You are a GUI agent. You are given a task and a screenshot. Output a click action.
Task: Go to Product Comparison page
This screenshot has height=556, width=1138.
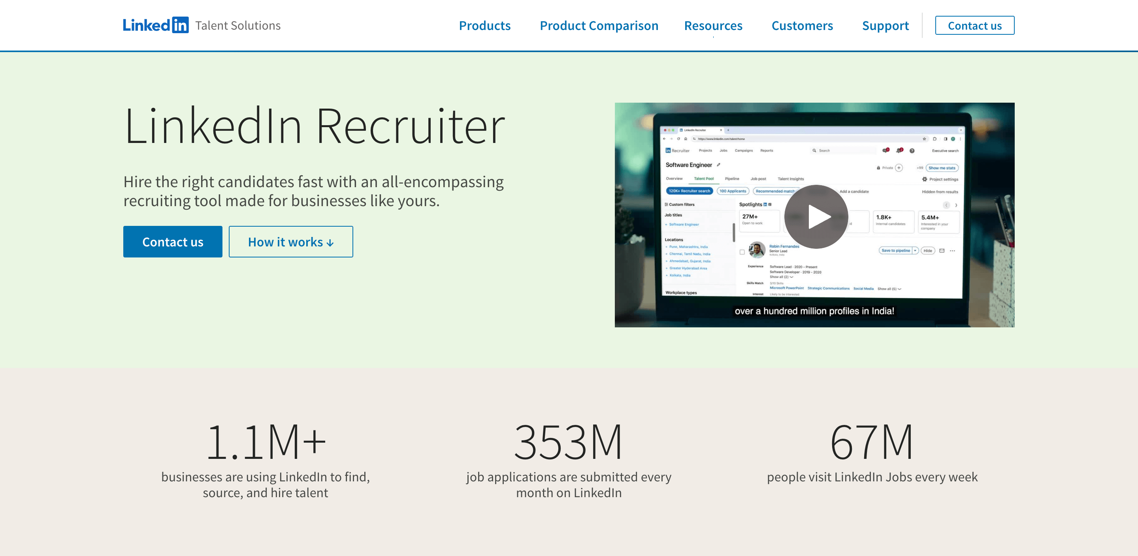(599, 26)
